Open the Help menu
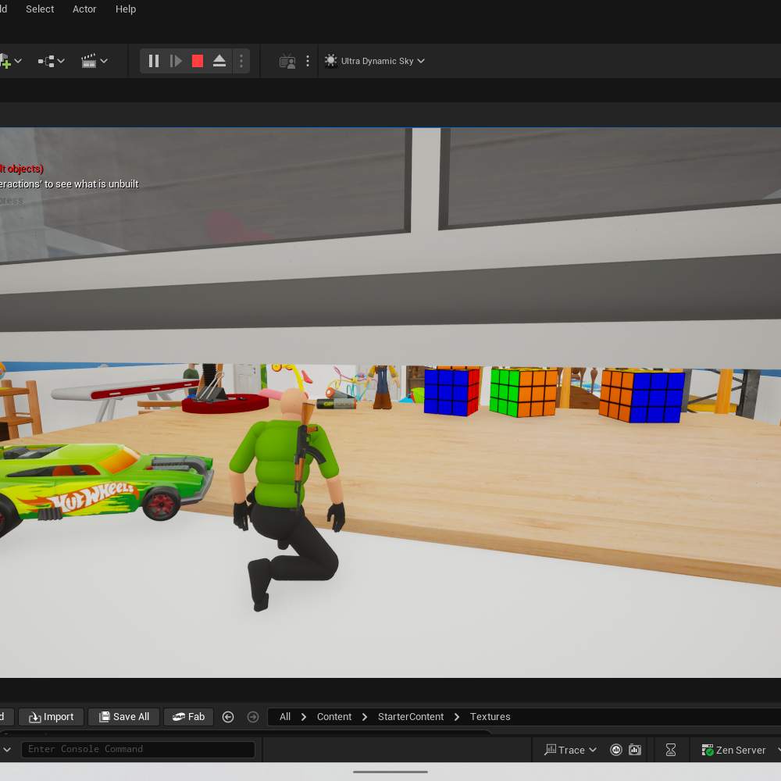The image size is (781, 781). (x=126, y=9)
